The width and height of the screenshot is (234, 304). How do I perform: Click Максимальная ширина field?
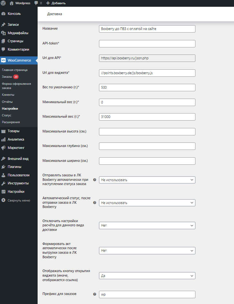pyautogui.click(x=147, y=161)
